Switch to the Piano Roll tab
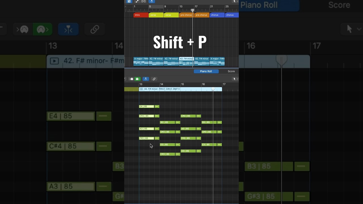 206,71
